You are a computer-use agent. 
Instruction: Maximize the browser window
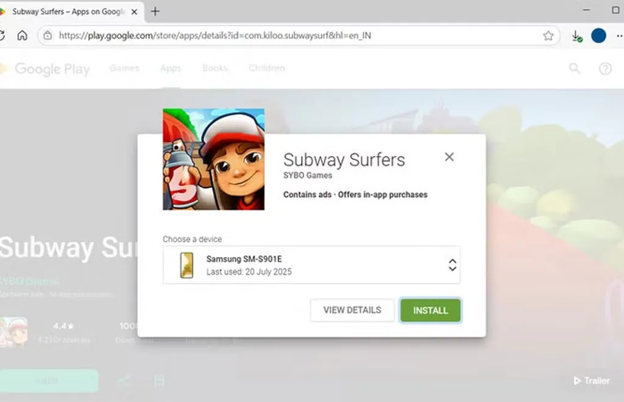click(615, 10)
